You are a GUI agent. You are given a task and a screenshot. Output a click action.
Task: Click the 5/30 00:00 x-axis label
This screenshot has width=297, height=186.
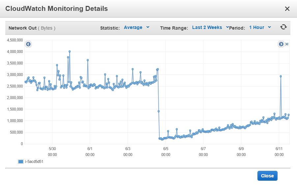[52, 151]
